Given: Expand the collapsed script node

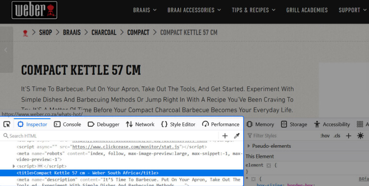Looking at the screenshot, I should tap(14, 166).
